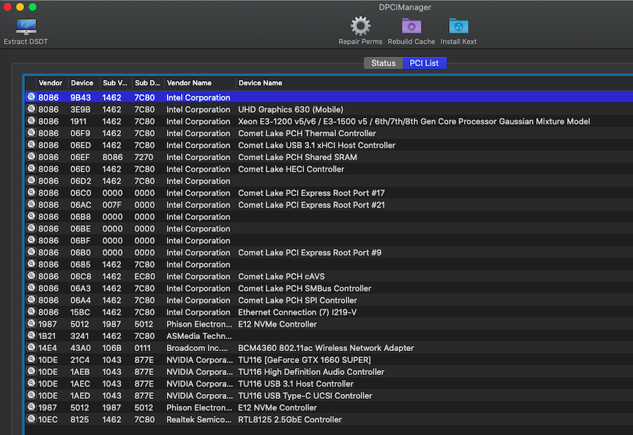Image resolution: width=633 pixels, height=435 pixels.
Task: Click lookup icon for device 0685 row
Action: coord(31,263)
